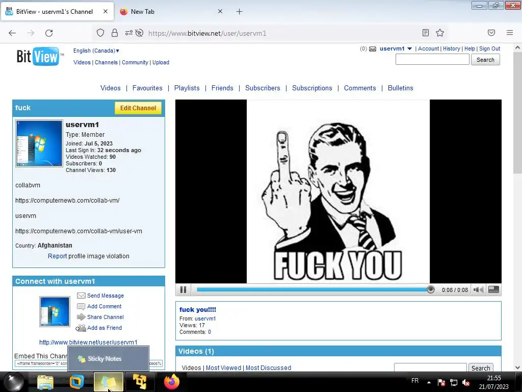Screen dimensions: 522x392
Task: Click the Send Message envelope icon
Action: pos(81,296)
